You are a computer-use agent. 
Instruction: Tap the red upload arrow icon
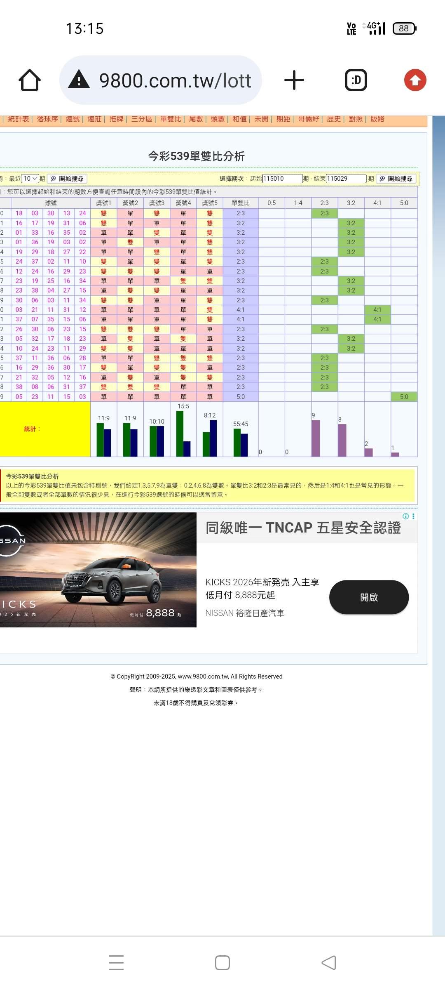pos(415,80)
